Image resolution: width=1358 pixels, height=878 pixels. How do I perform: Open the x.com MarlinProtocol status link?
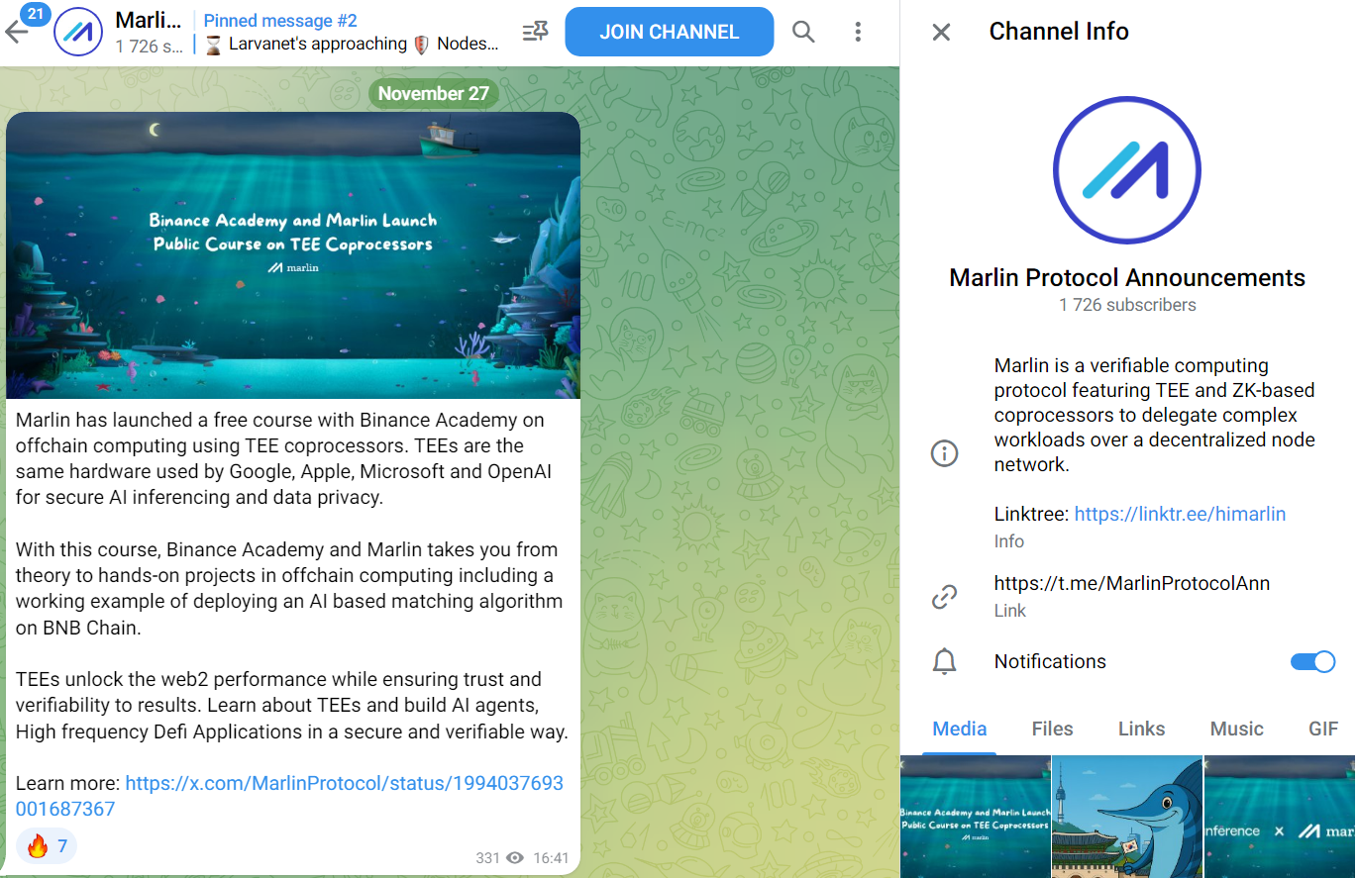click(x=289, y=796)
